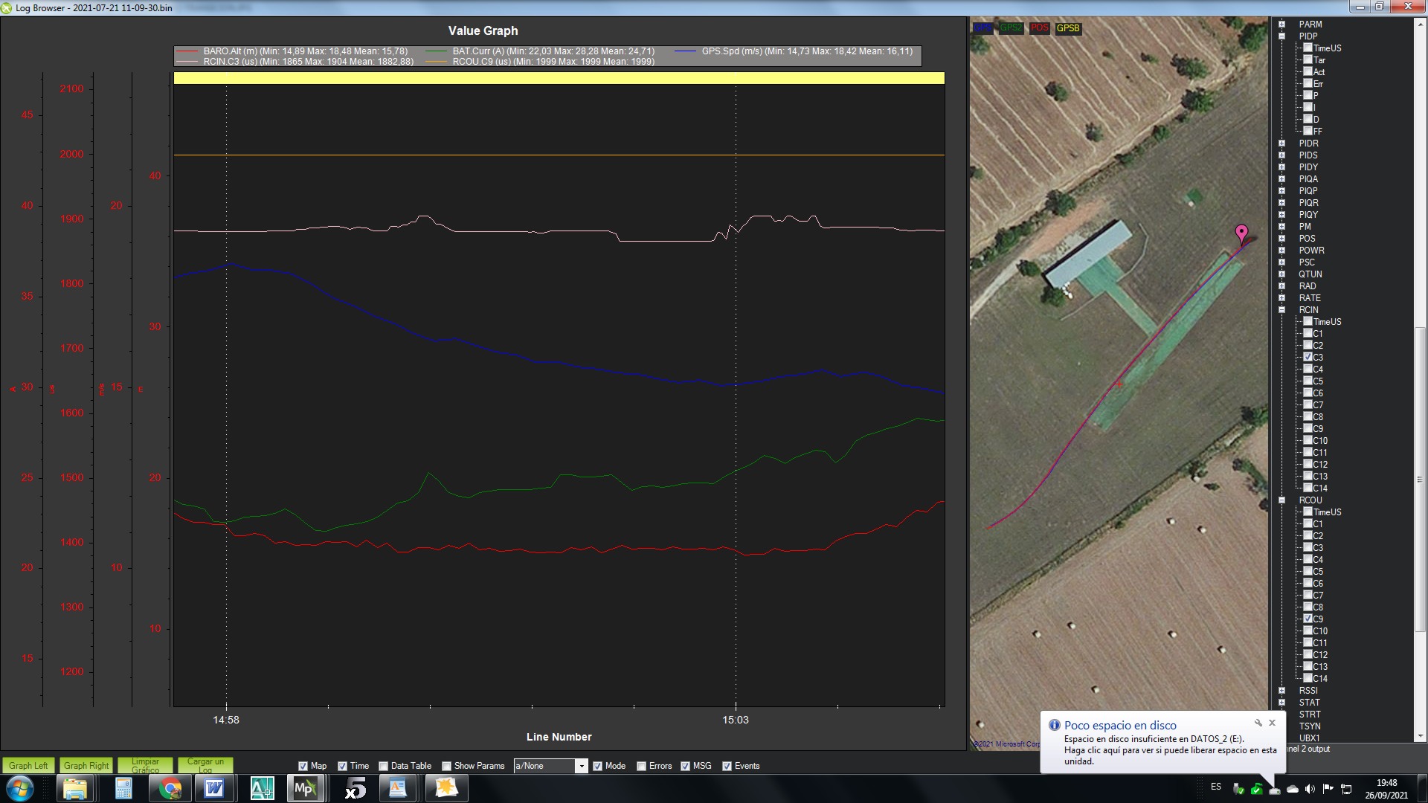Enable the Errors checkbox

pyautogui.click(x=641, y=766)
